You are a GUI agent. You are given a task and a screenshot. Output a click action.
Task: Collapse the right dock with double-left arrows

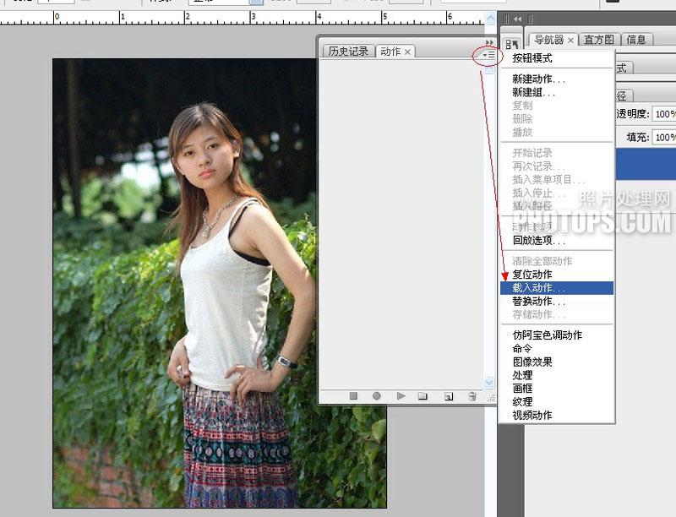(x=517, y=19)
